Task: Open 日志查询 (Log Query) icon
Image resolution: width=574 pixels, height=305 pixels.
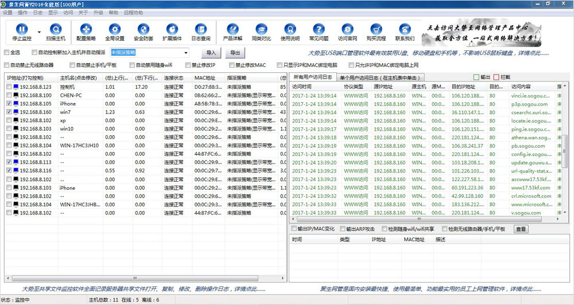Action: (x=201, y=30)
